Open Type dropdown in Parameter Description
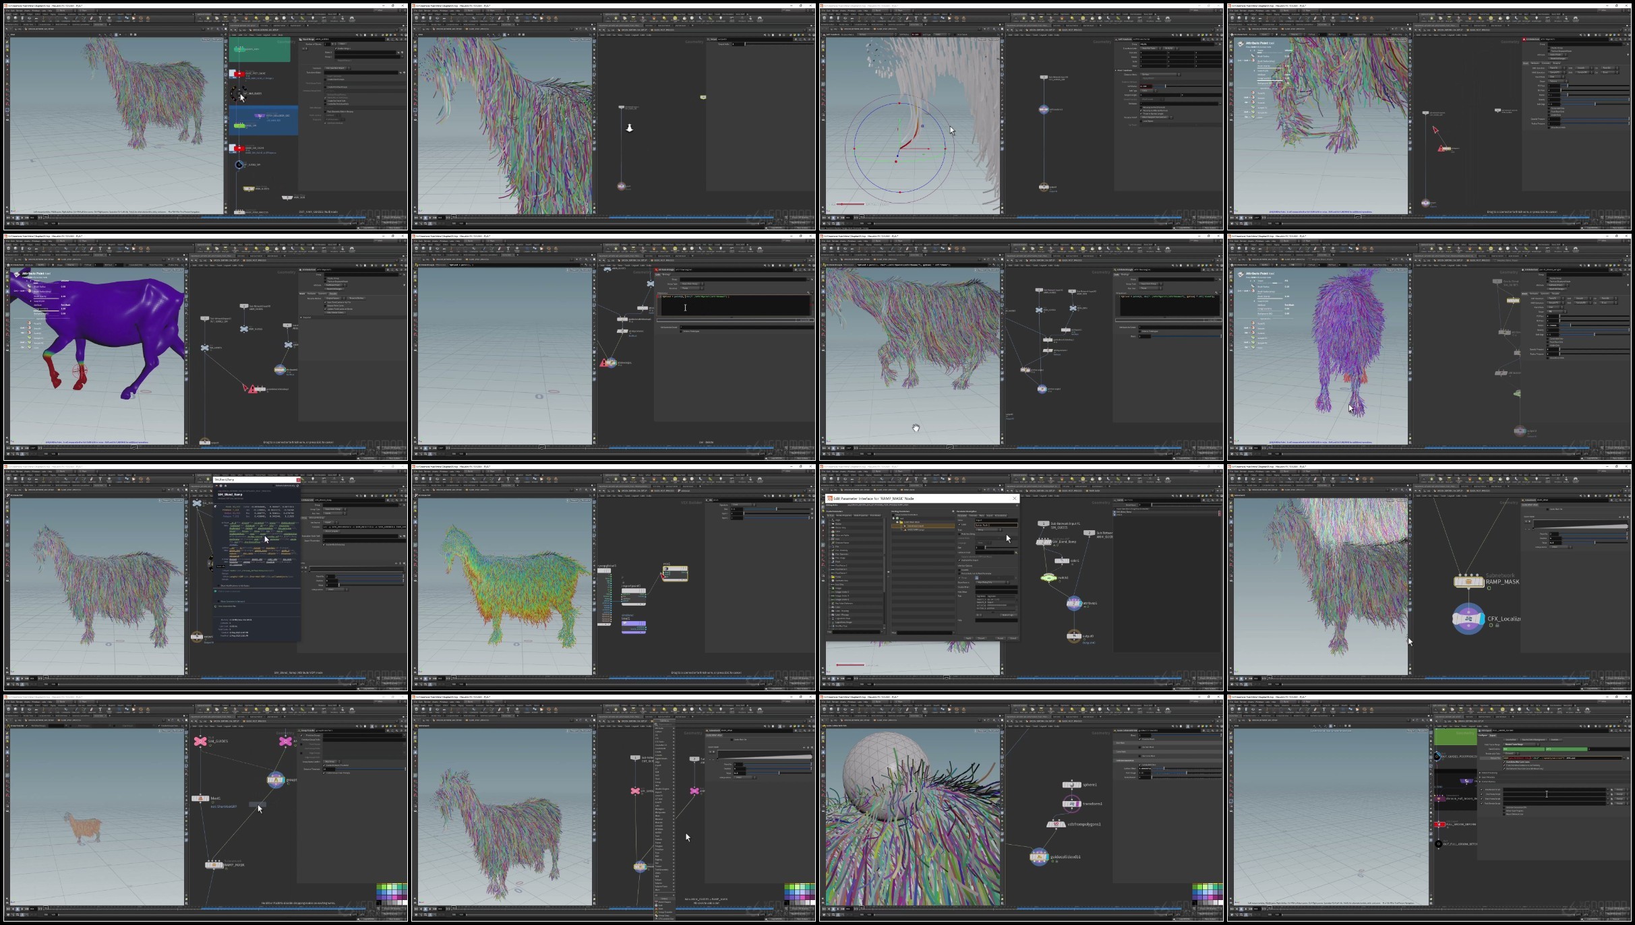Screen dimensions: 1635x925 (988, 530)
